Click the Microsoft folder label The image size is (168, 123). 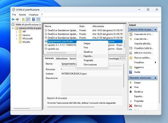(x=28, y=38)
